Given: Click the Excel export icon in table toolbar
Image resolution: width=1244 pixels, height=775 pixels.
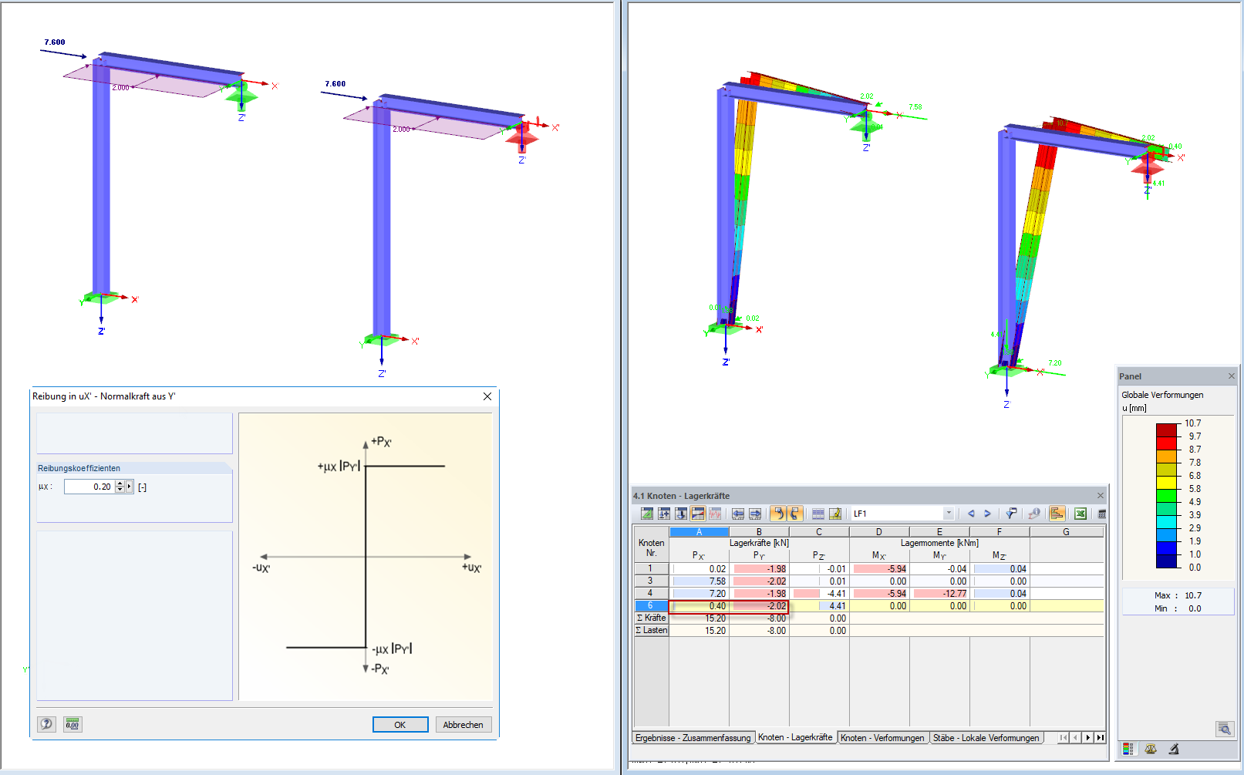Looking at the screenshot, I should click(1080, 514).
